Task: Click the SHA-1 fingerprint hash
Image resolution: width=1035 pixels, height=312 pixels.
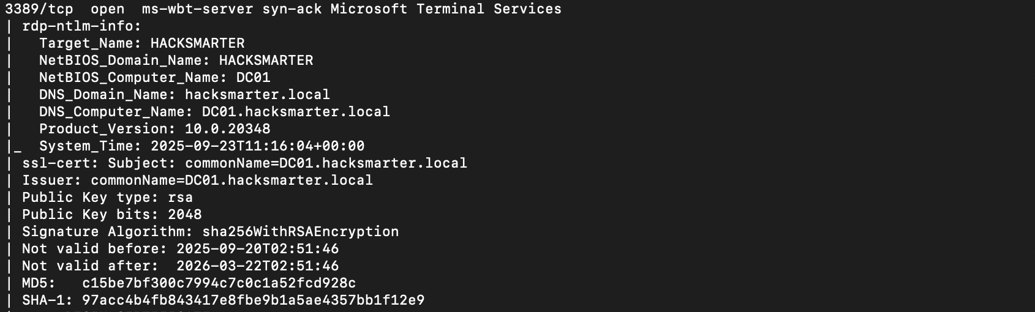Action: point(253,300)
